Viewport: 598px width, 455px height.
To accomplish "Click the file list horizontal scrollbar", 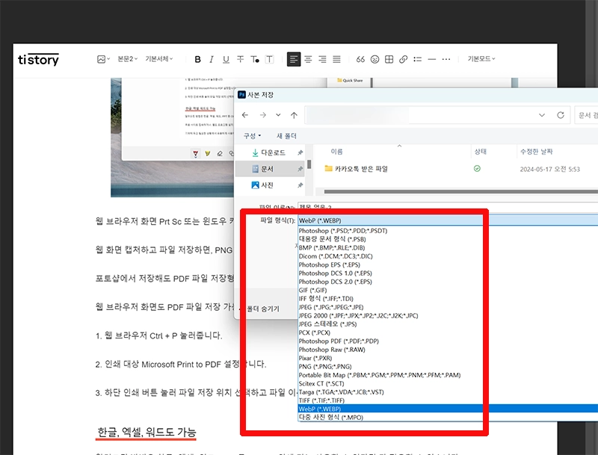I will [460, 191].
